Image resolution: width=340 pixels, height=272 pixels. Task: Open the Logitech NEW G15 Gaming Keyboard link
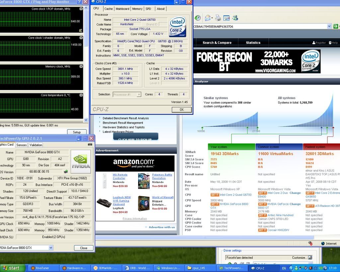122,201
